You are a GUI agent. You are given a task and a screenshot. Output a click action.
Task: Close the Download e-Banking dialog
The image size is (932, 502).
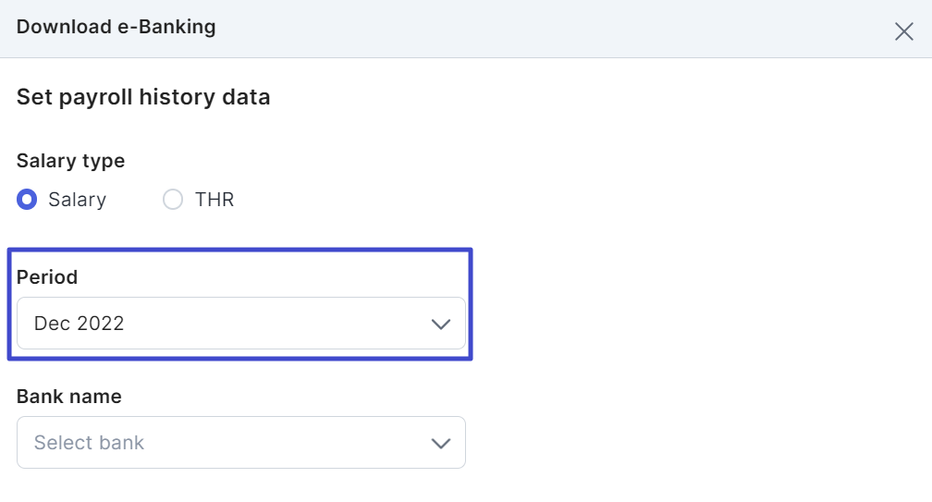(x=903, y=31)
